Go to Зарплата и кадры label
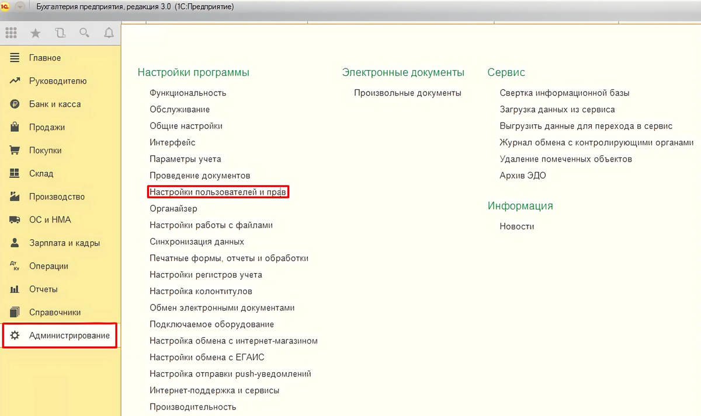 click(64, 243)
